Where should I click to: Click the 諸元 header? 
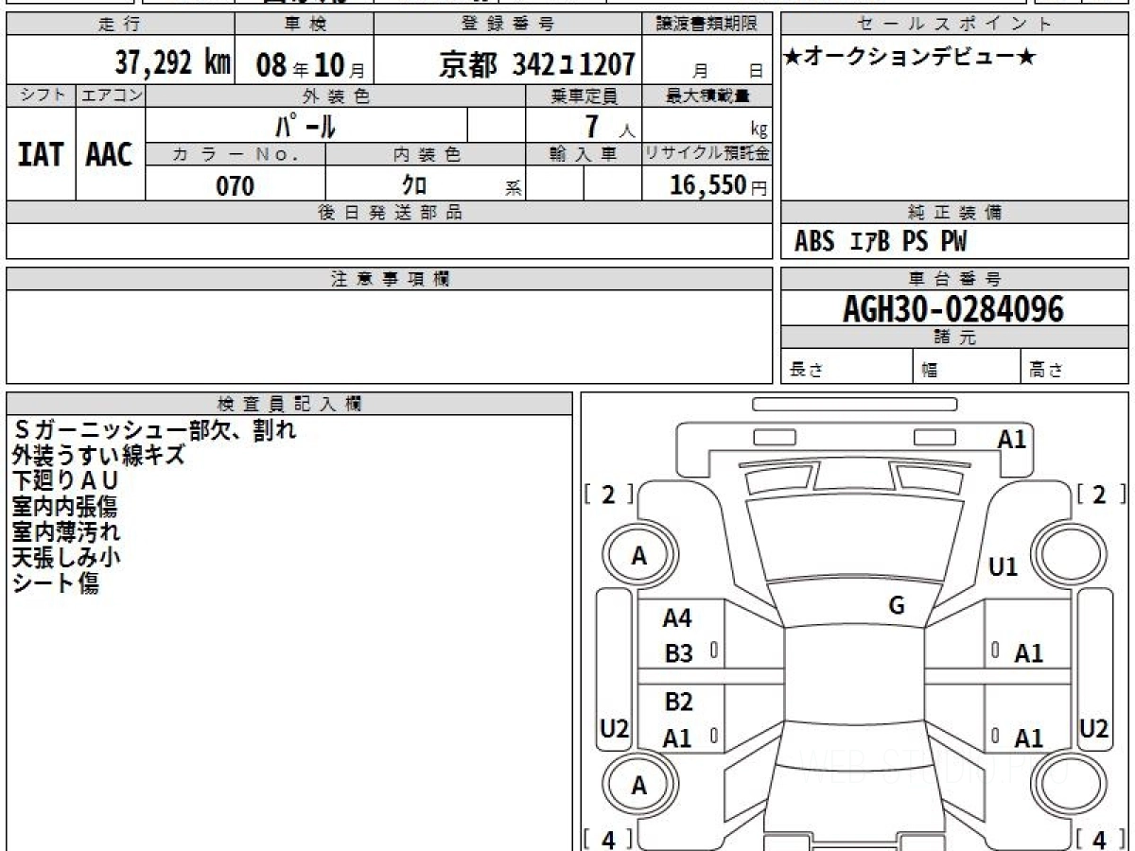coord(954,338)
